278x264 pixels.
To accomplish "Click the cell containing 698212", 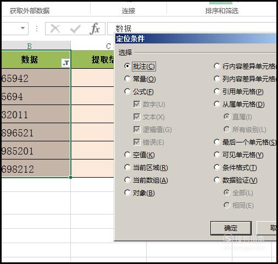I will [x=36, y=168].
